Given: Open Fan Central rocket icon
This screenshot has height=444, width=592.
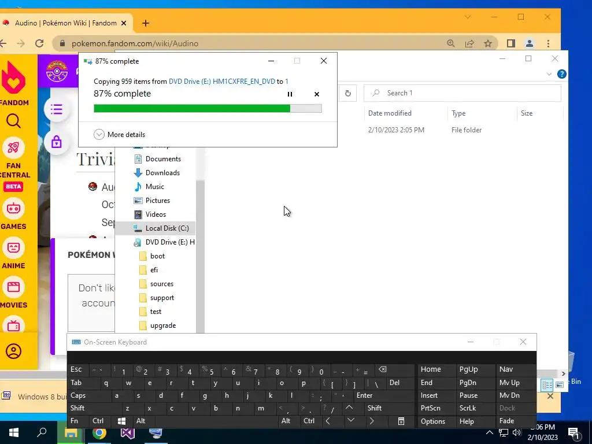Looking at the screenshot, I should (13, 147).
